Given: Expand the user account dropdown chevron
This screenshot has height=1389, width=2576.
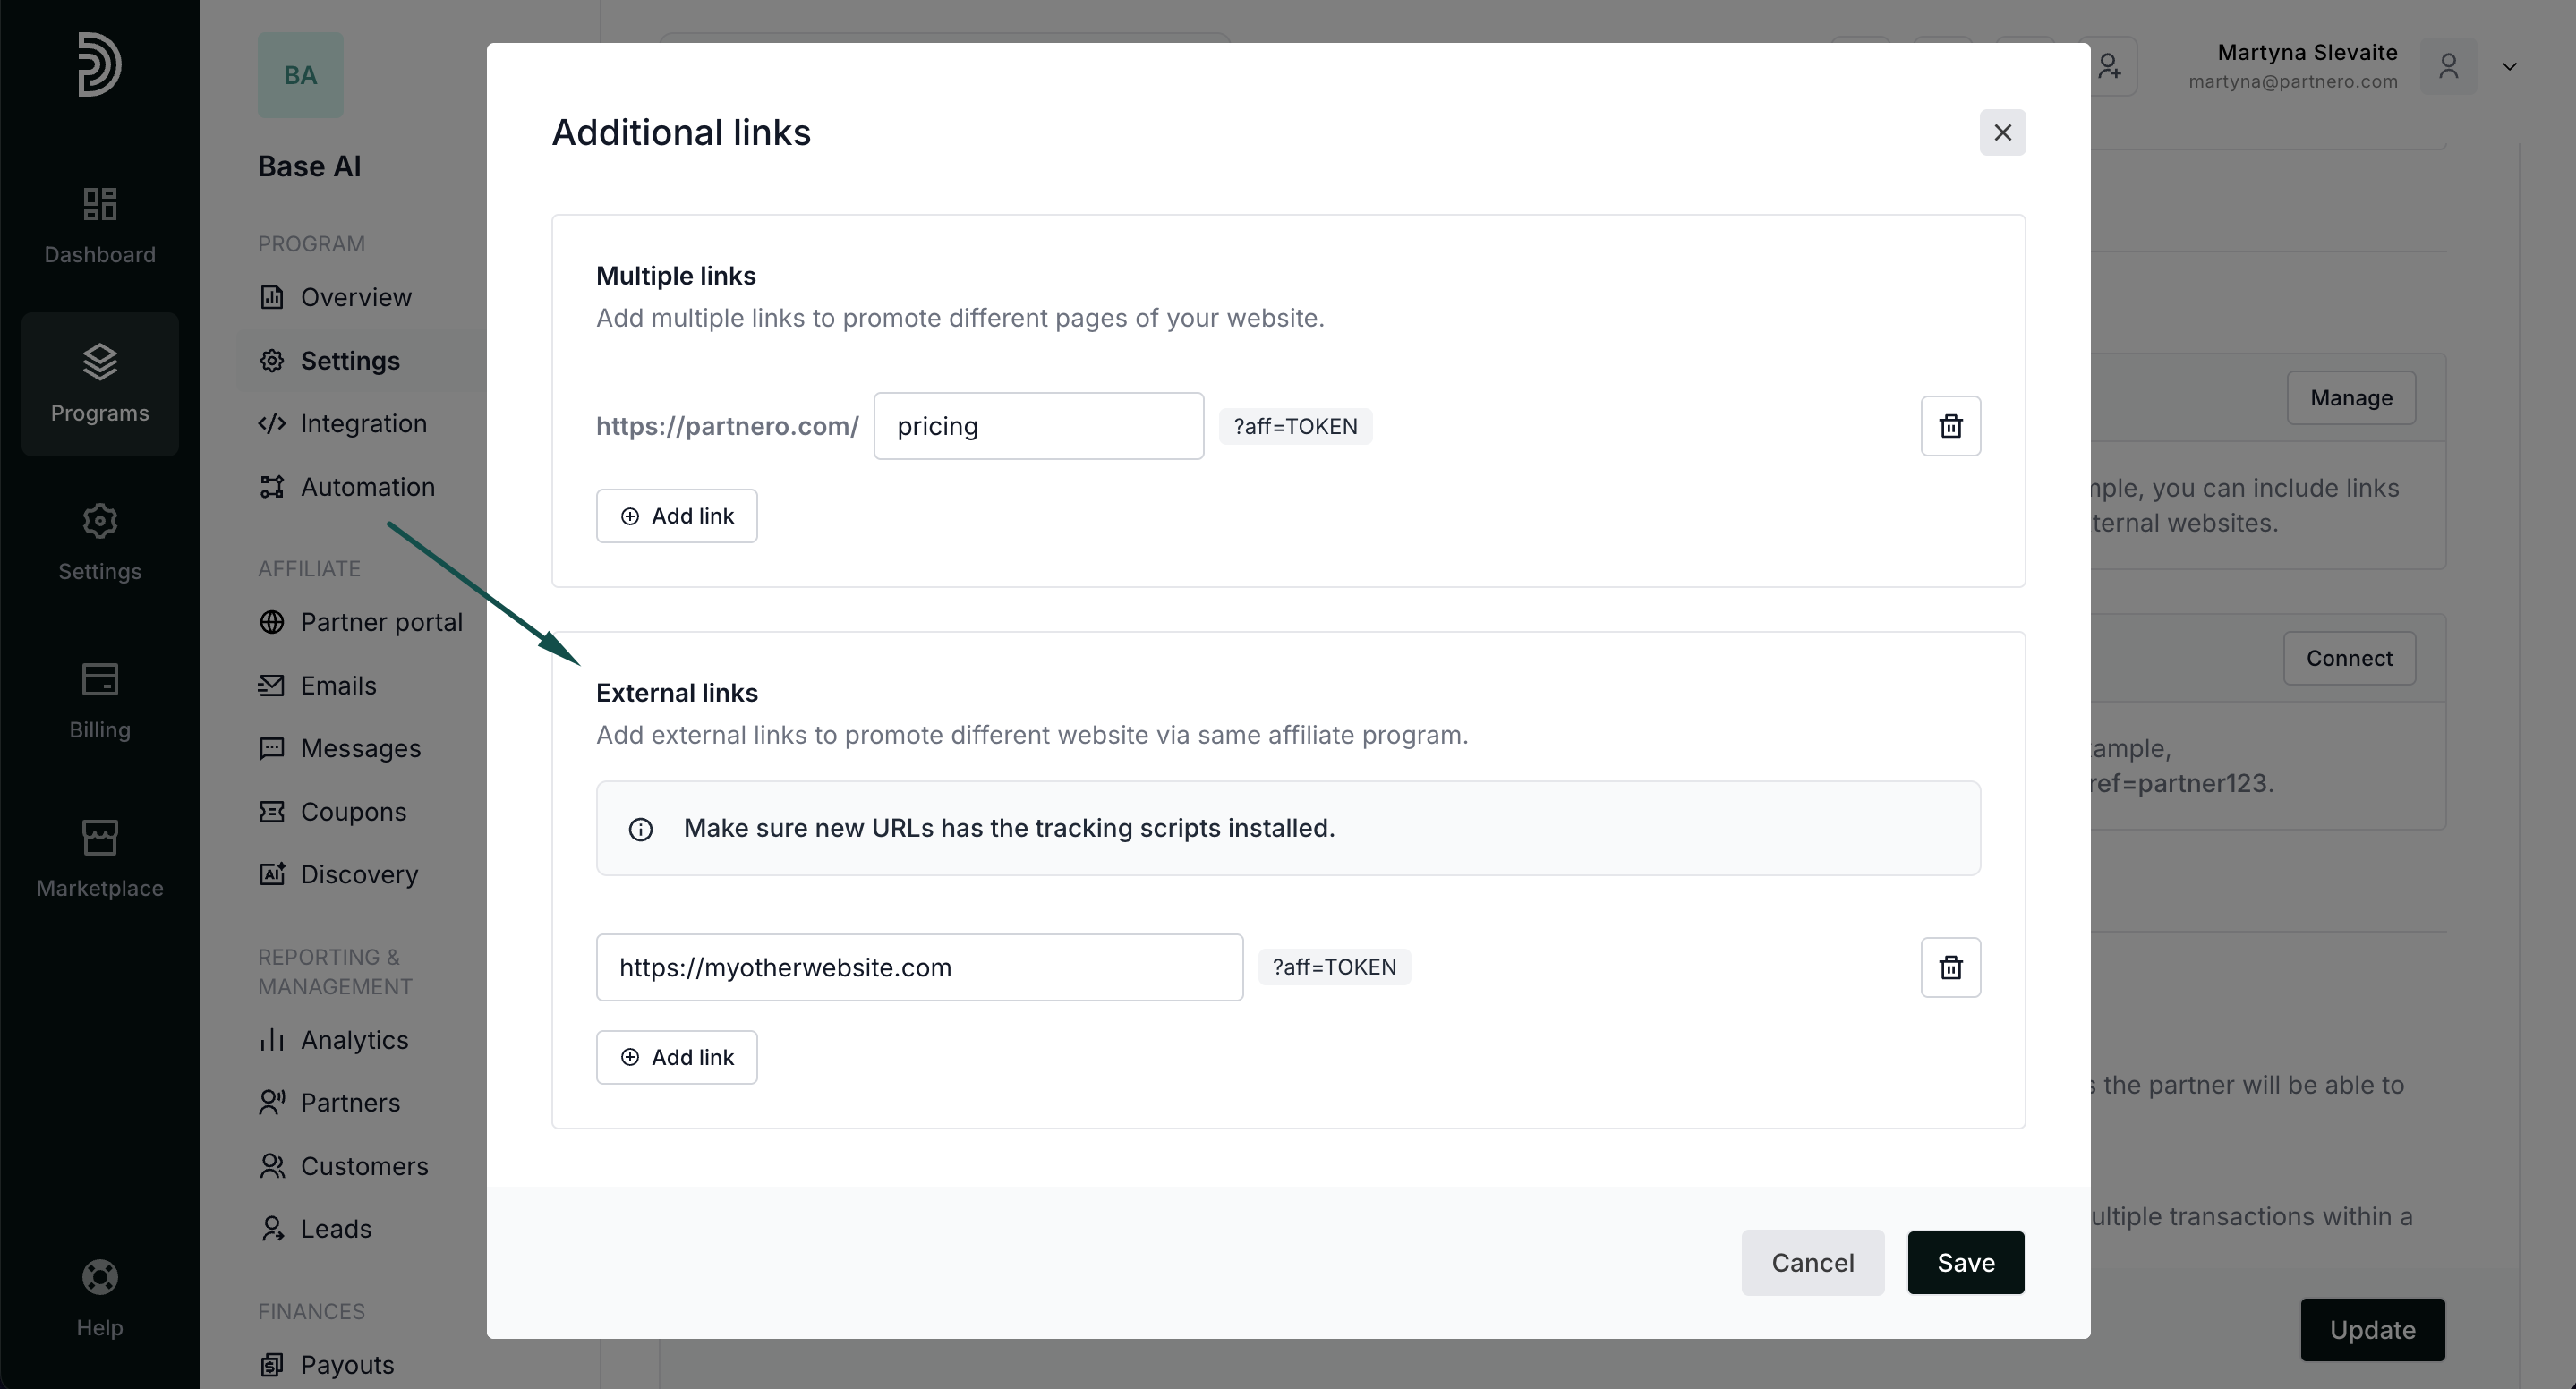Looking at the screenshot, I should pyautogui.click(x=2509, y=67).
